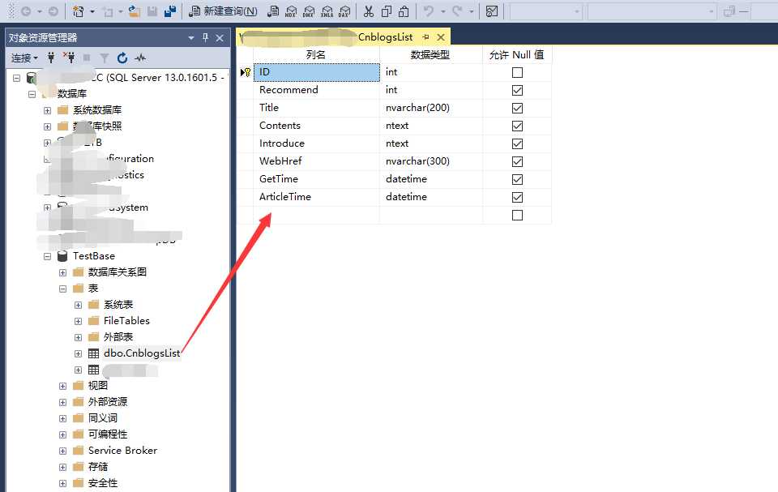
Task: Click the paste icon in toolbar
Action: [x=404, y=11]
